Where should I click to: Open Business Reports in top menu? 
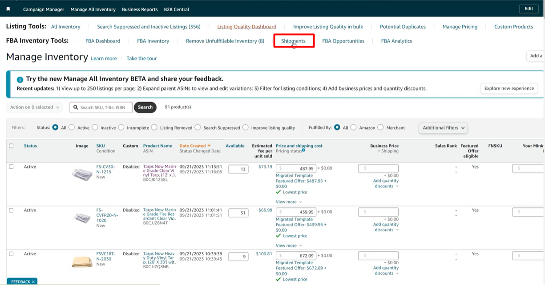140,9
